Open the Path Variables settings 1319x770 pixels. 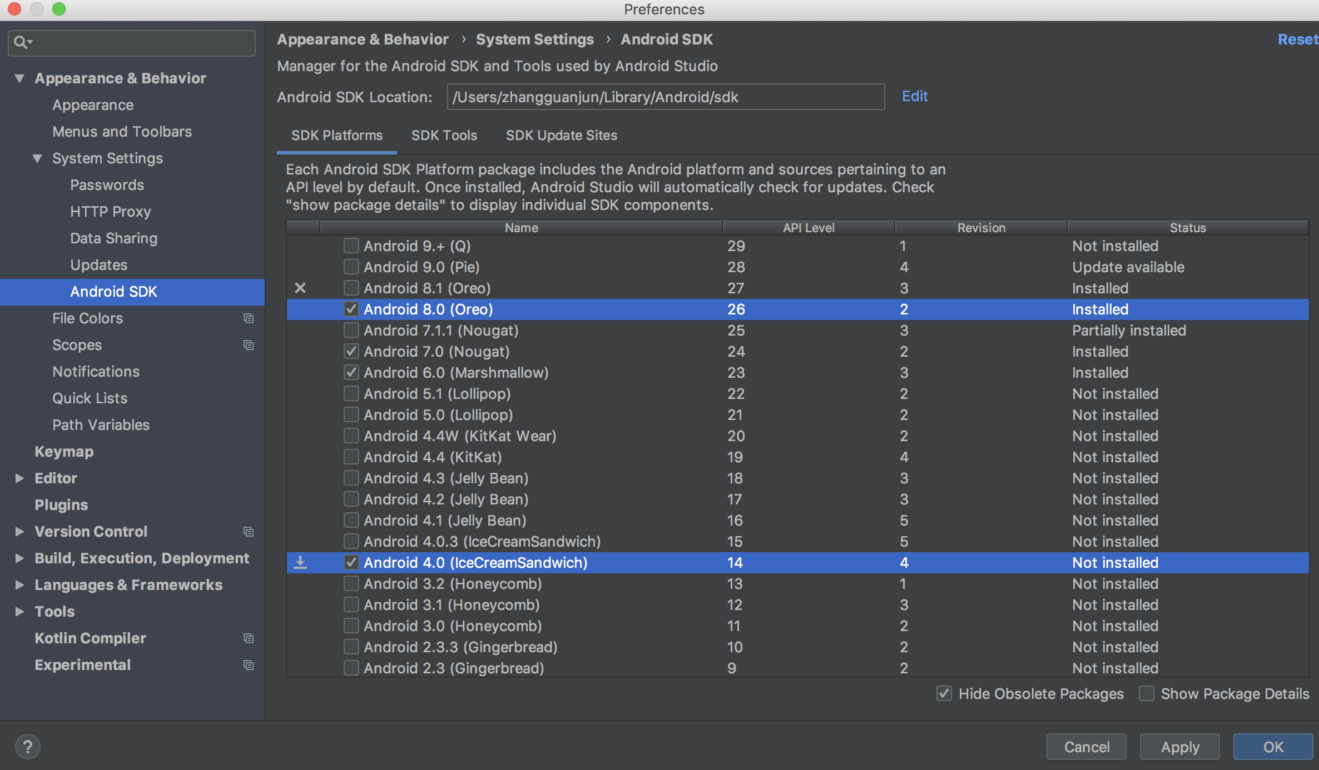coord(101,425)
